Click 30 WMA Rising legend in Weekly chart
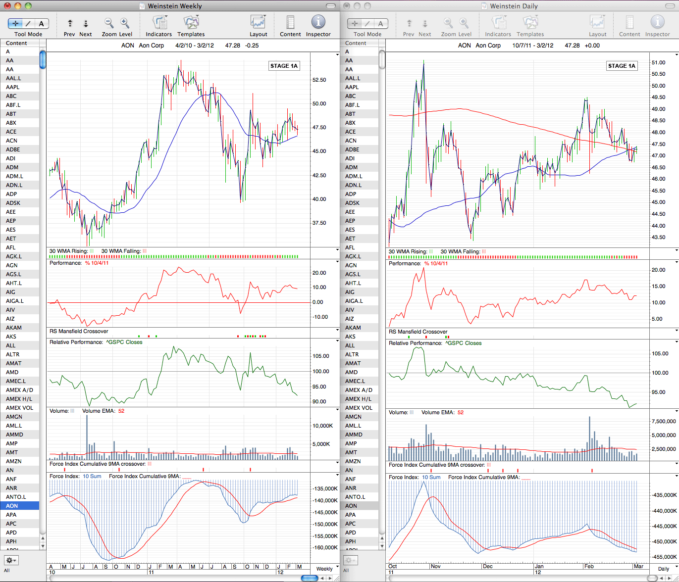The image size is (679, 582). pos(71,251)
